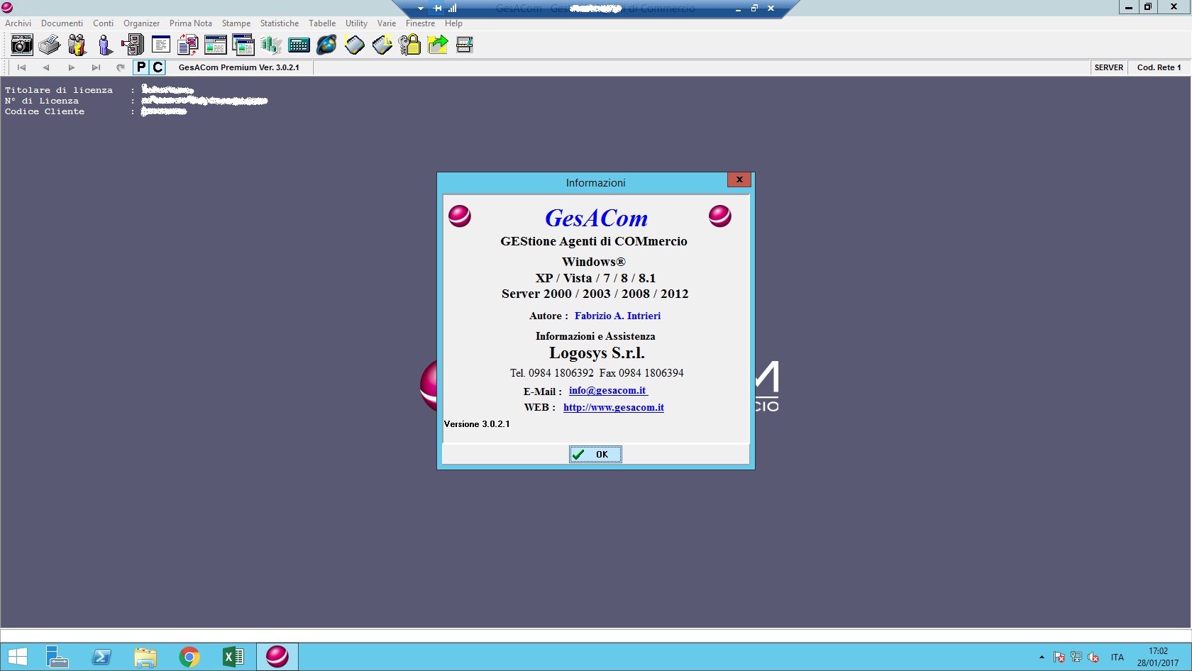Launch PowerShell from the taskbar

101,657
